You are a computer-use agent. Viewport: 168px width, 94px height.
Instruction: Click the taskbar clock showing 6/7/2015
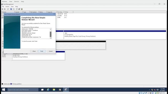click(x=162, y=90)
